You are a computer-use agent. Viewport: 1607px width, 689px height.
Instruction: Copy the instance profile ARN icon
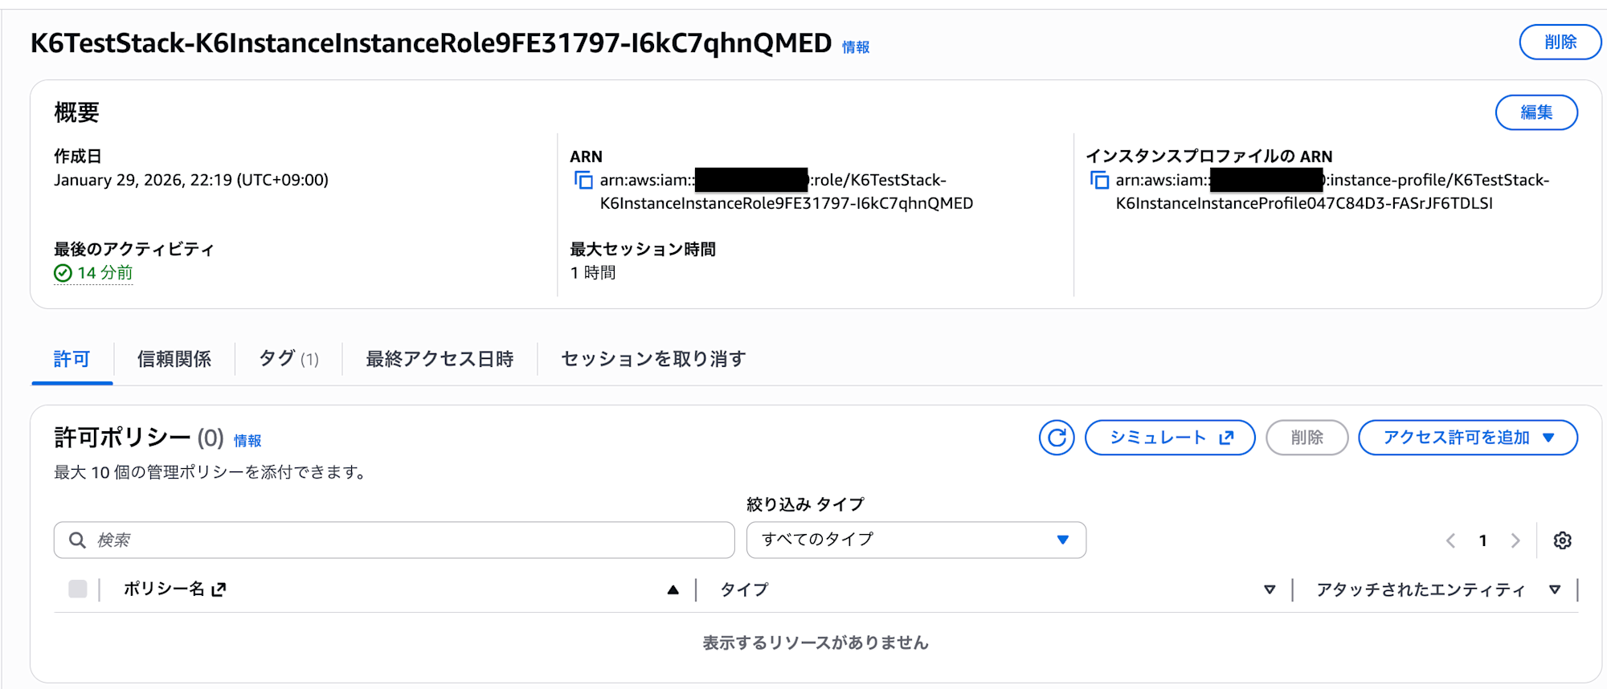pos(1099,181)
